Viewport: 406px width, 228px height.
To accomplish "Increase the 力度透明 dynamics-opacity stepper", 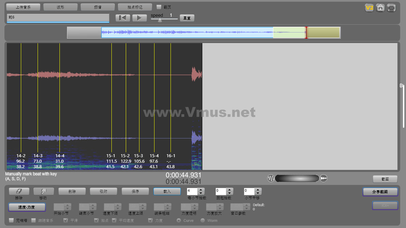I will 195,205.
